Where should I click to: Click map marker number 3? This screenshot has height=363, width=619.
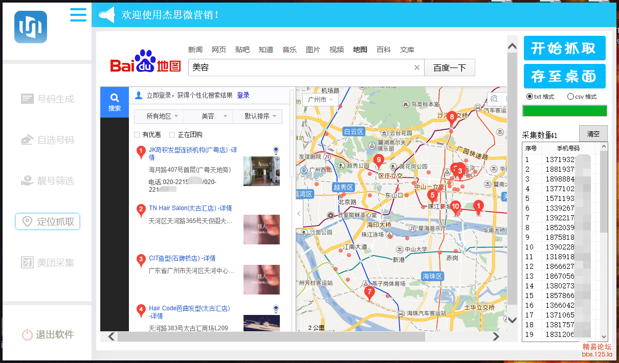click(x=460, y=172)
